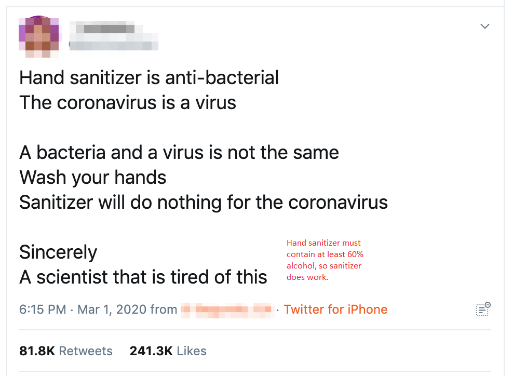Click the red annotation about 60% alcohol
The image size is (513, 376).
[x=325, y=260]
